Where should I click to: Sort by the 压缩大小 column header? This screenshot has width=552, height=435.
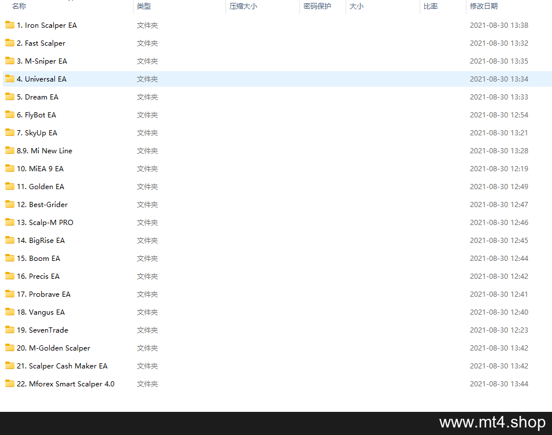point(243,6)
